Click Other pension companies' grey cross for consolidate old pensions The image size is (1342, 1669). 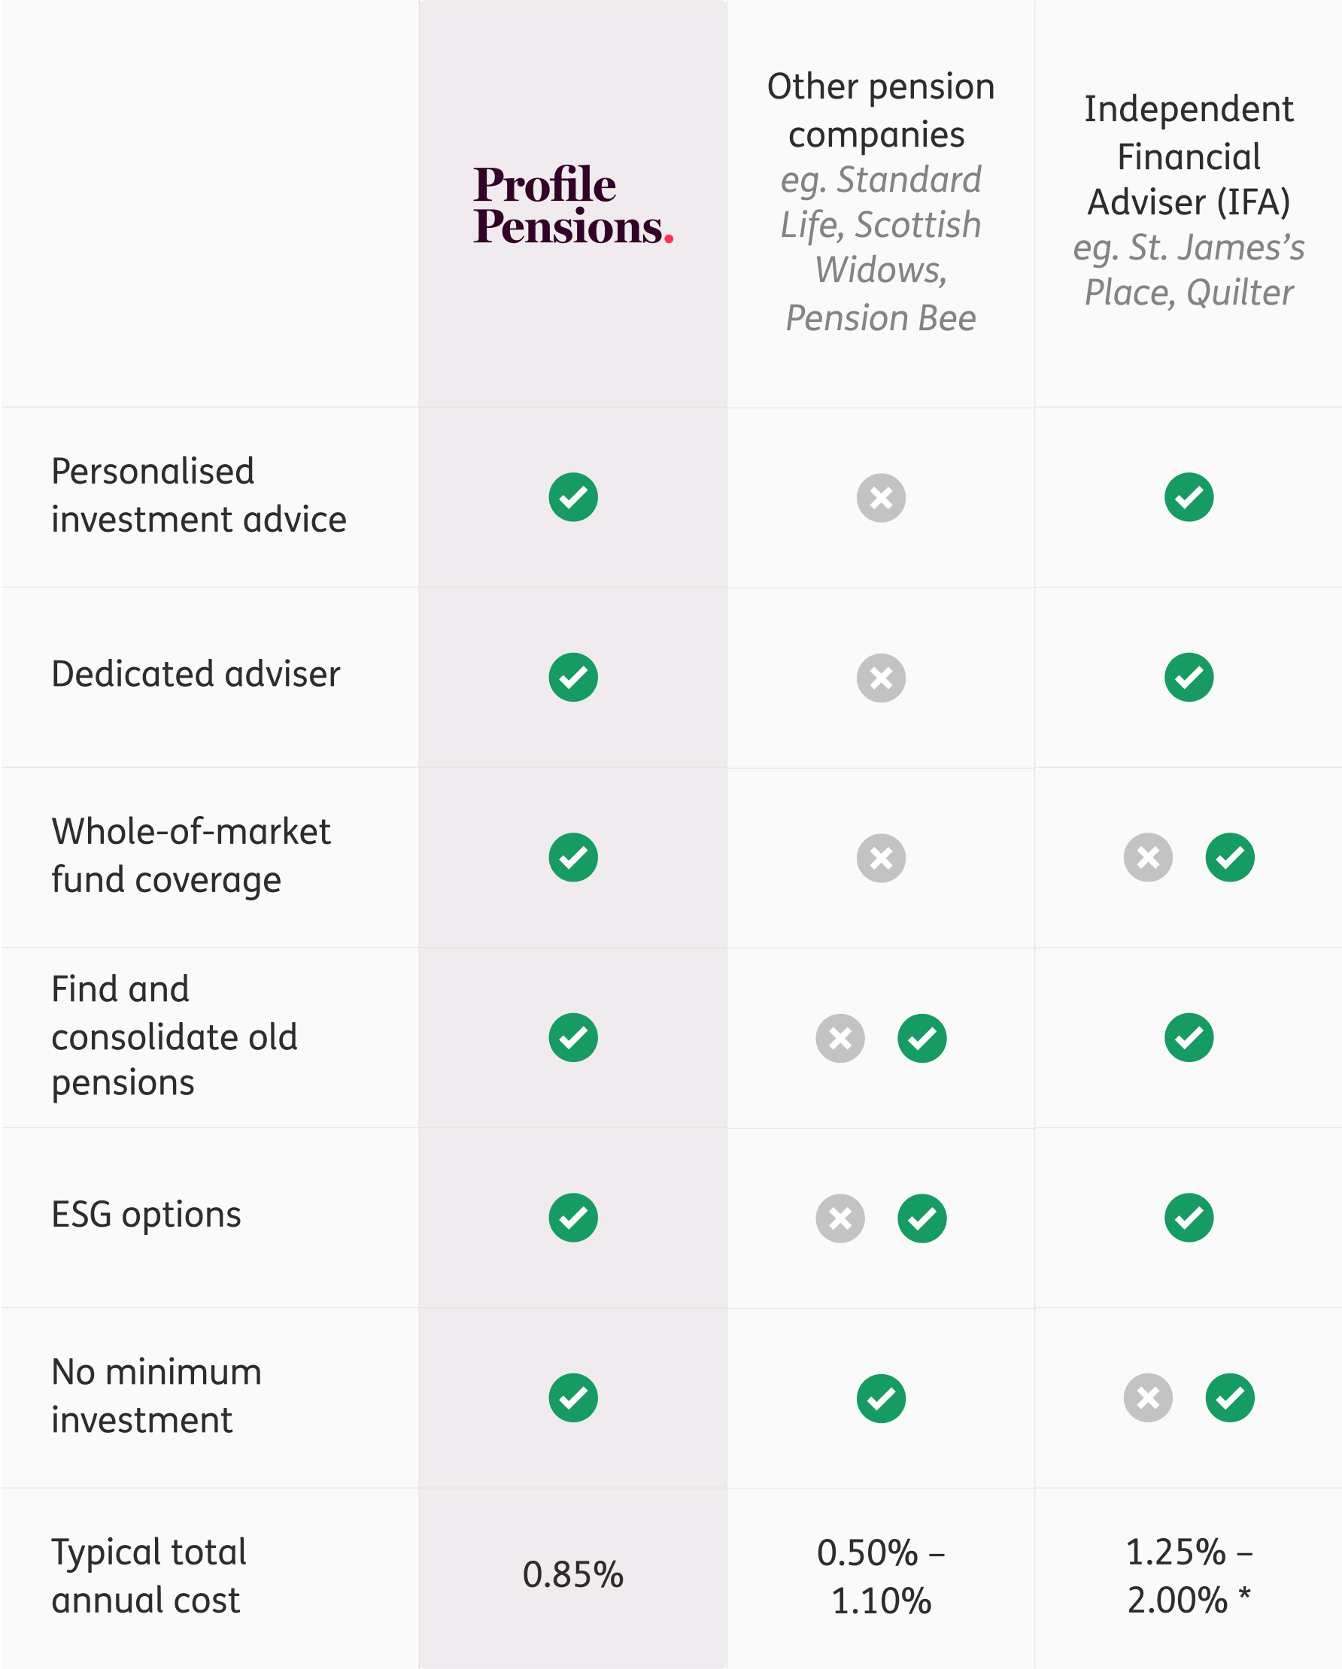[x=840, y=1038]
